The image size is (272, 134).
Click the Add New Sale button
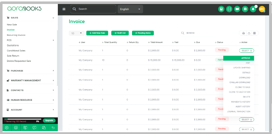(x=97, y=33)
